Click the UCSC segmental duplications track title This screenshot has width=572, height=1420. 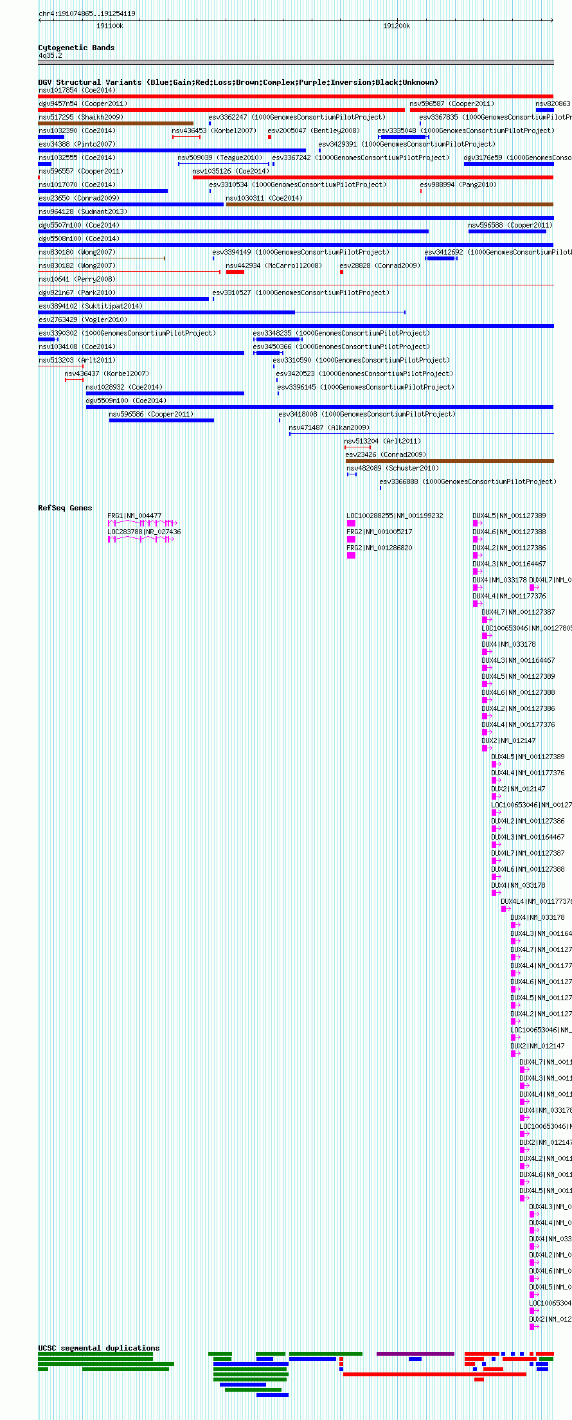click(x=99, y=1348)
